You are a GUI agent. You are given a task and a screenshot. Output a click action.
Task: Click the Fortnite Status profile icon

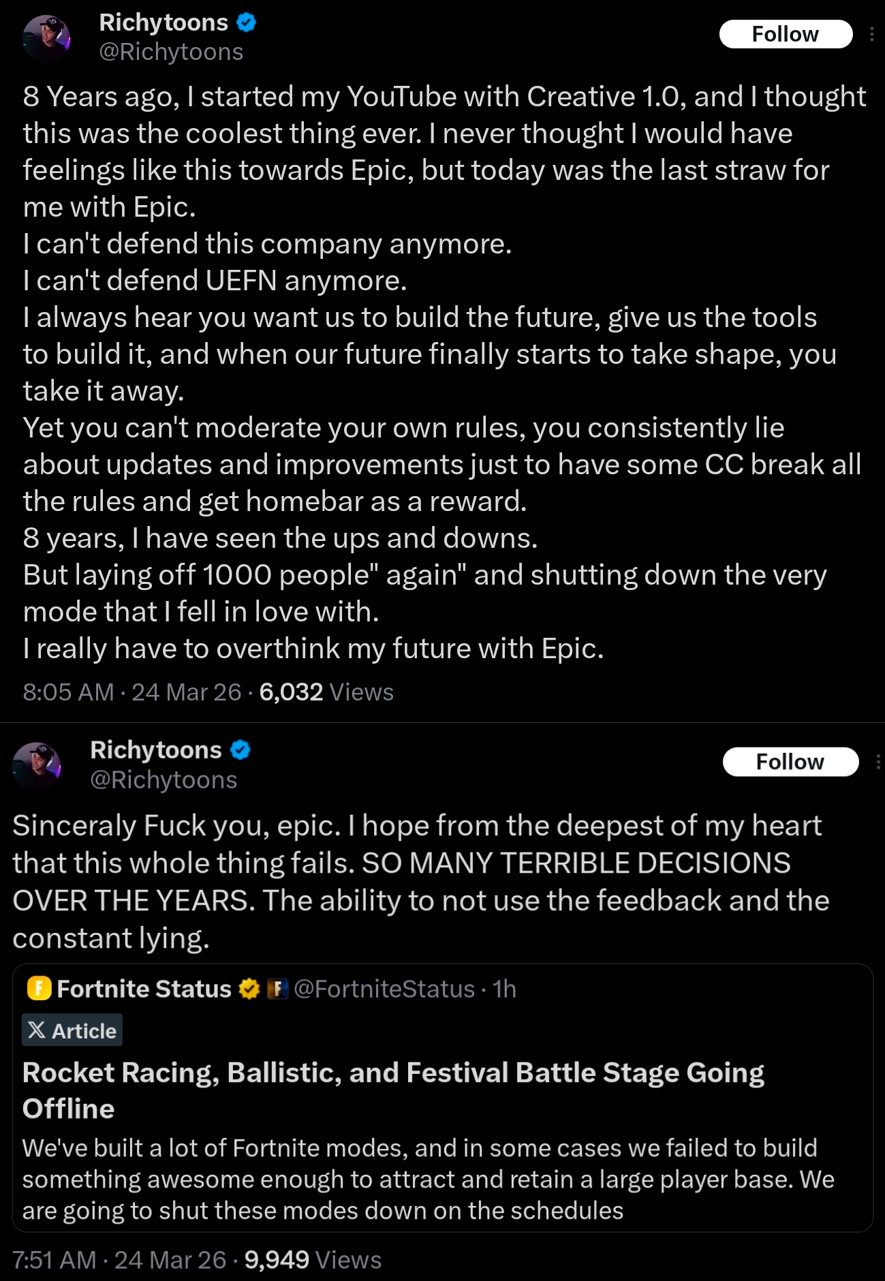point(39,988)
